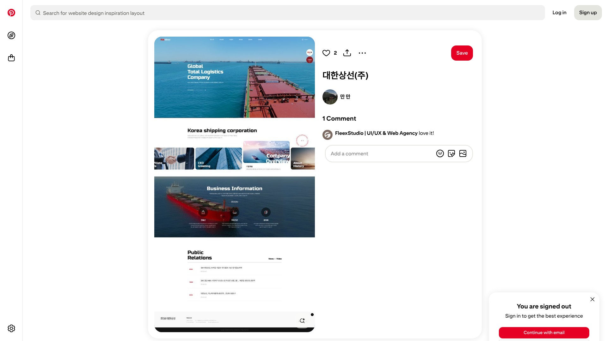
Task: Open the sticker picker icon
Action: [451, 153]
